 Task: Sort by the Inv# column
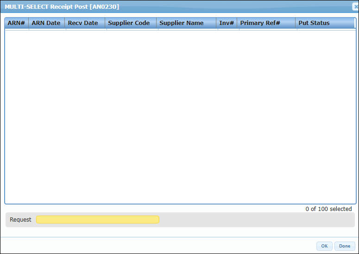[226, 23]
